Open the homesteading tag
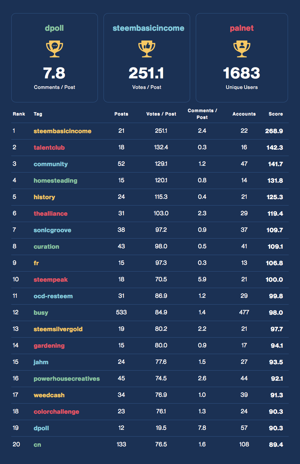 click(55, 181)
